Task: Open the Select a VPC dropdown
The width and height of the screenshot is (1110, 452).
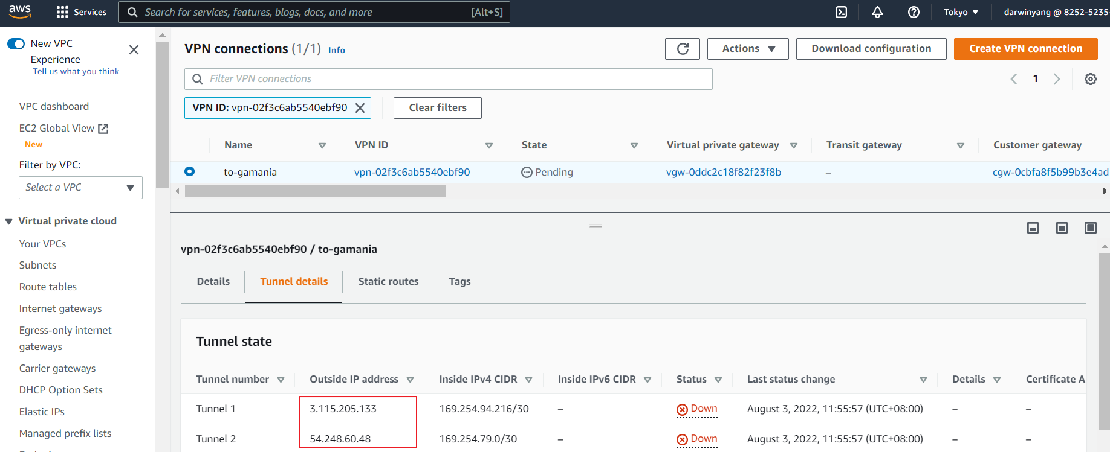Action: tap(80, 188)
